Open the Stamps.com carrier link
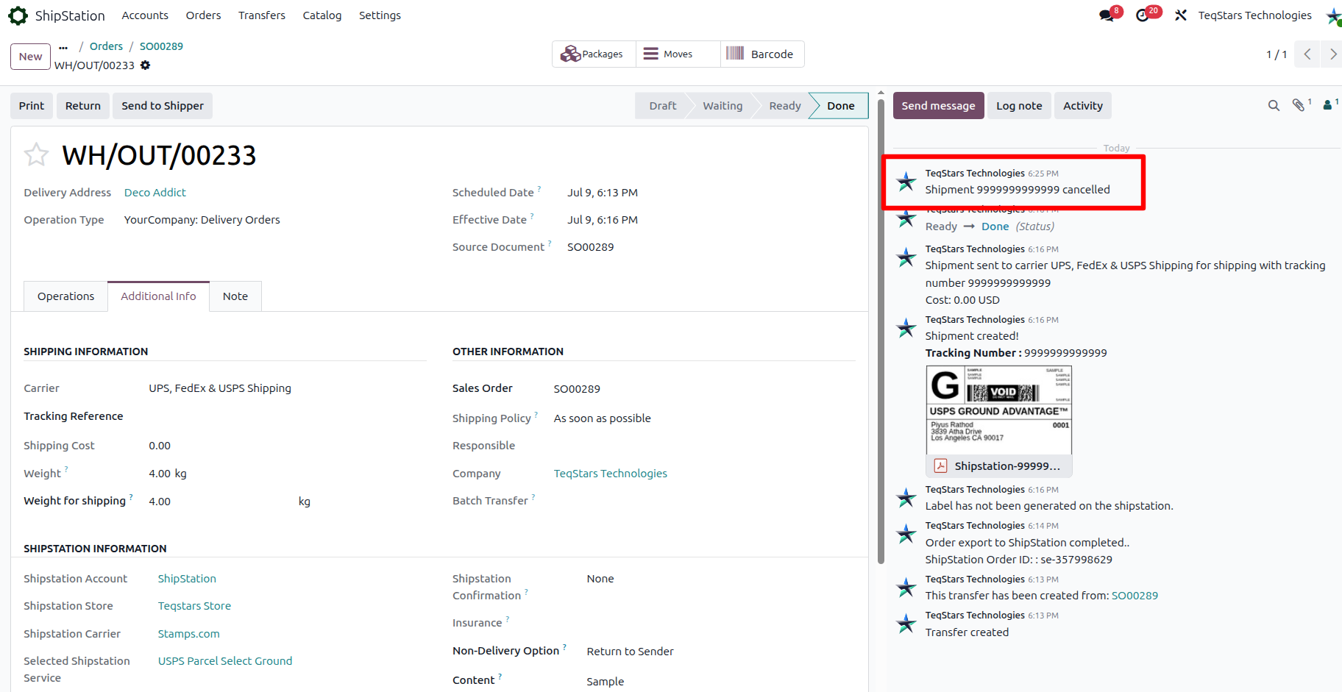Image resolution: width=1342 pixels, height=692 pixels. pos(189,634)
